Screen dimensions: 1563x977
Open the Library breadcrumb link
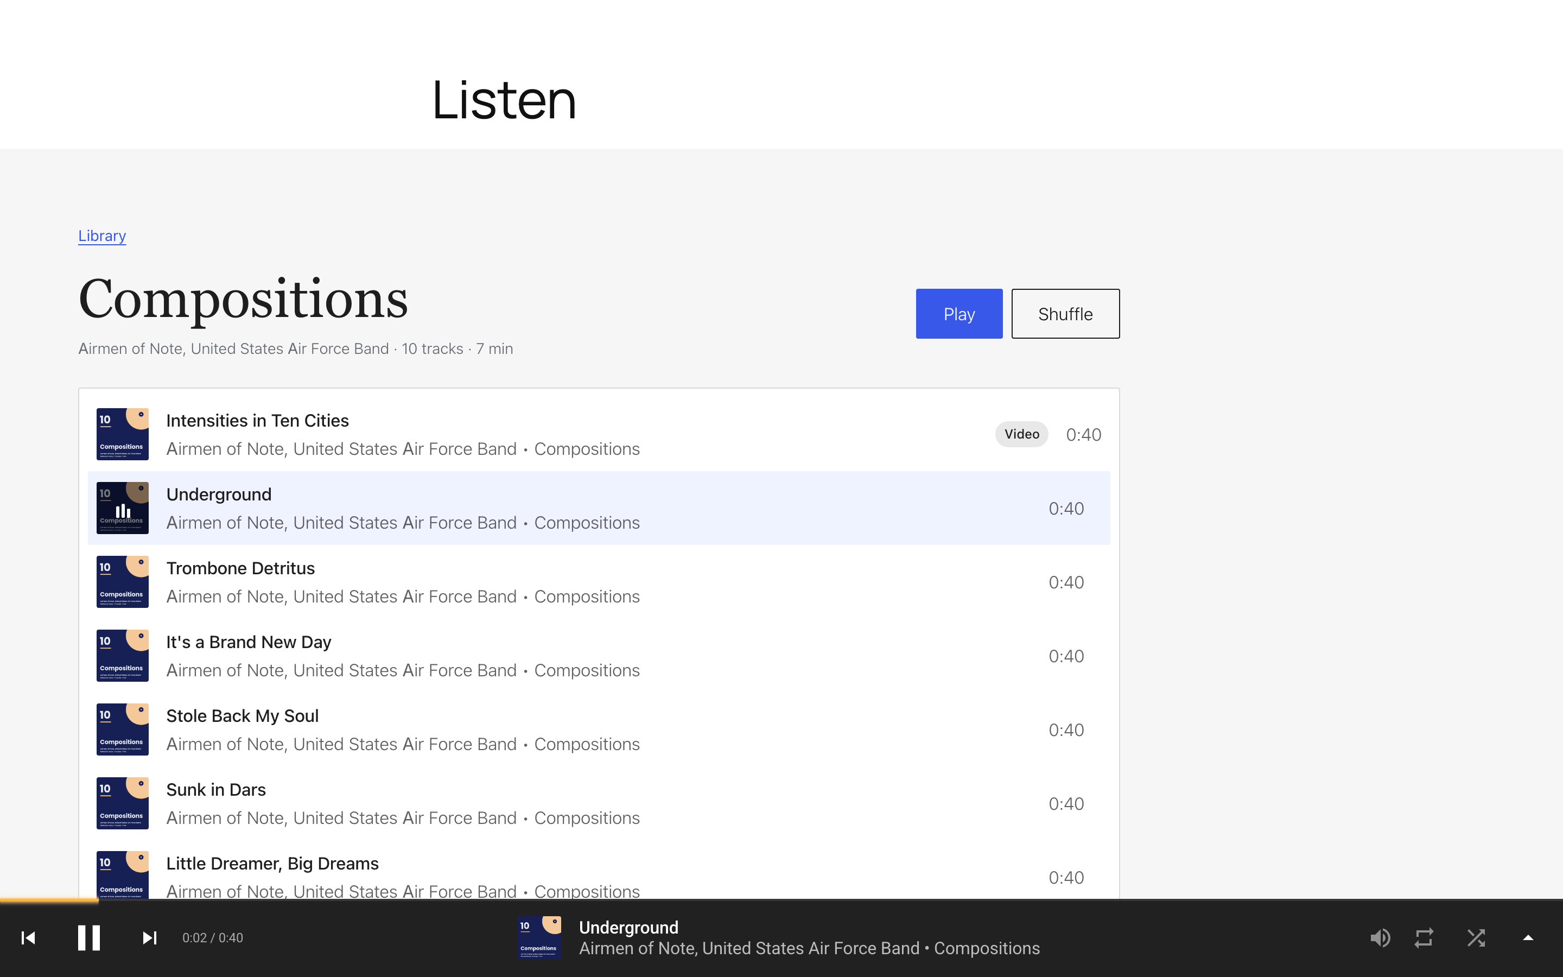pyautogui.click(x=102, y=236)
